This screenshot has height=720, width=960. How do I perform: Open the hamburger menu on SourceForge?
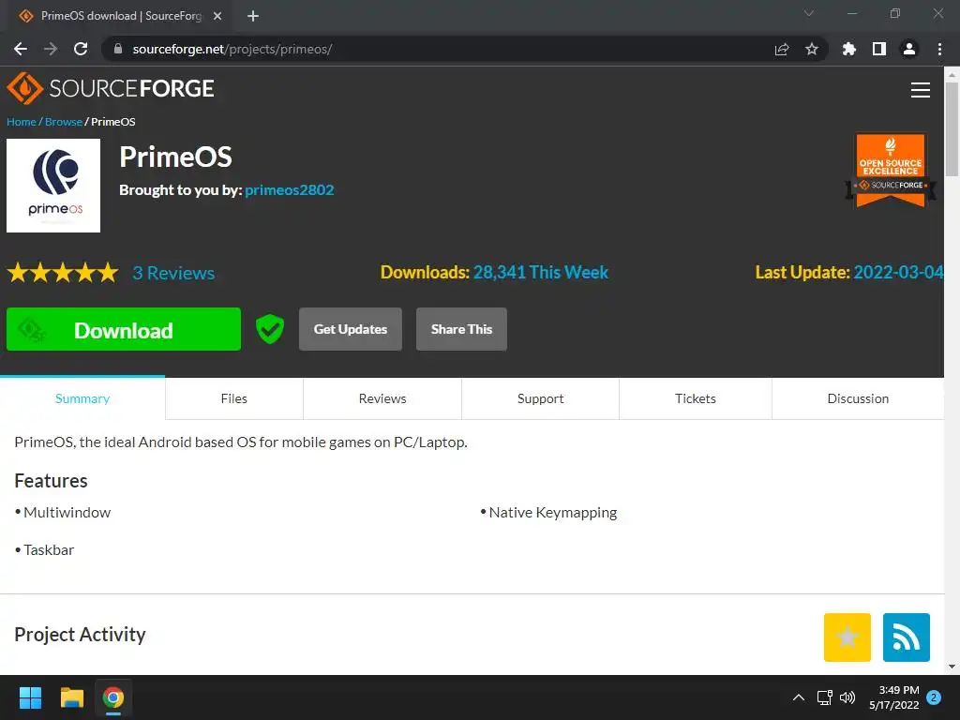(921, 90)
